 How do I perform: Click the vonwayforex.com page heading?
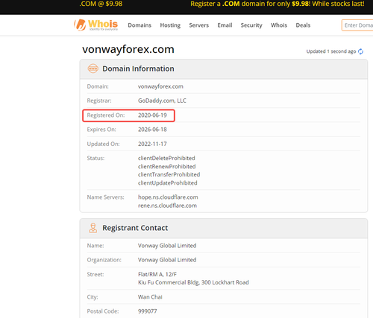(x=128, y=49)
